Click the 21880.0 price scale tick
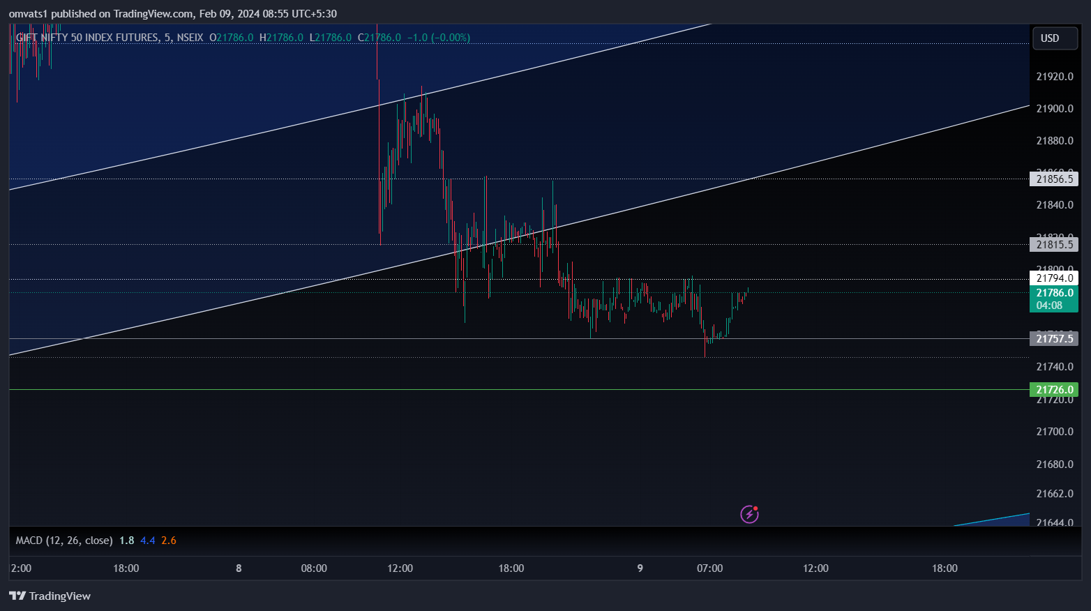The height and width of the screenshot is (611, 1091). [1055, 141]
